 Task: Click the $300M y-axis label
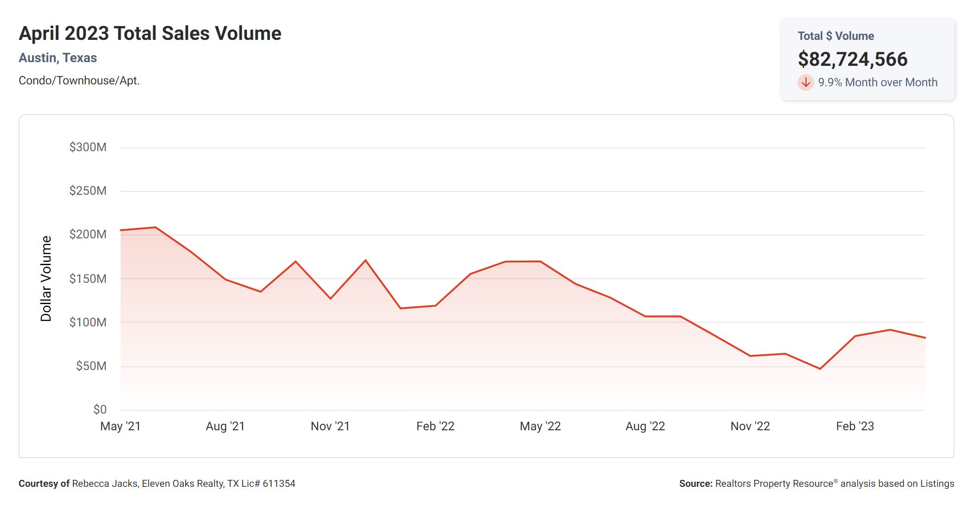pyautogui.click(x=88, y=147)
